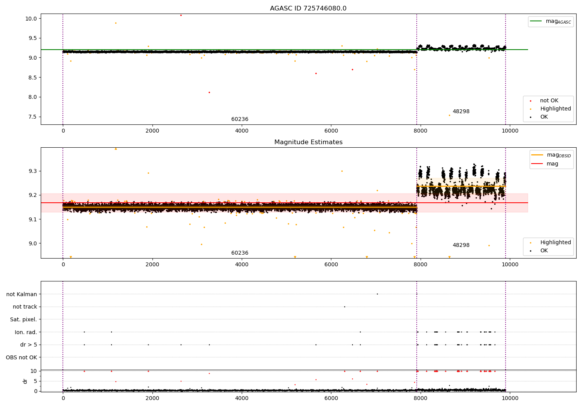
Task: Click the '9.1' y-axis tick label
Action: click(33, 219)
